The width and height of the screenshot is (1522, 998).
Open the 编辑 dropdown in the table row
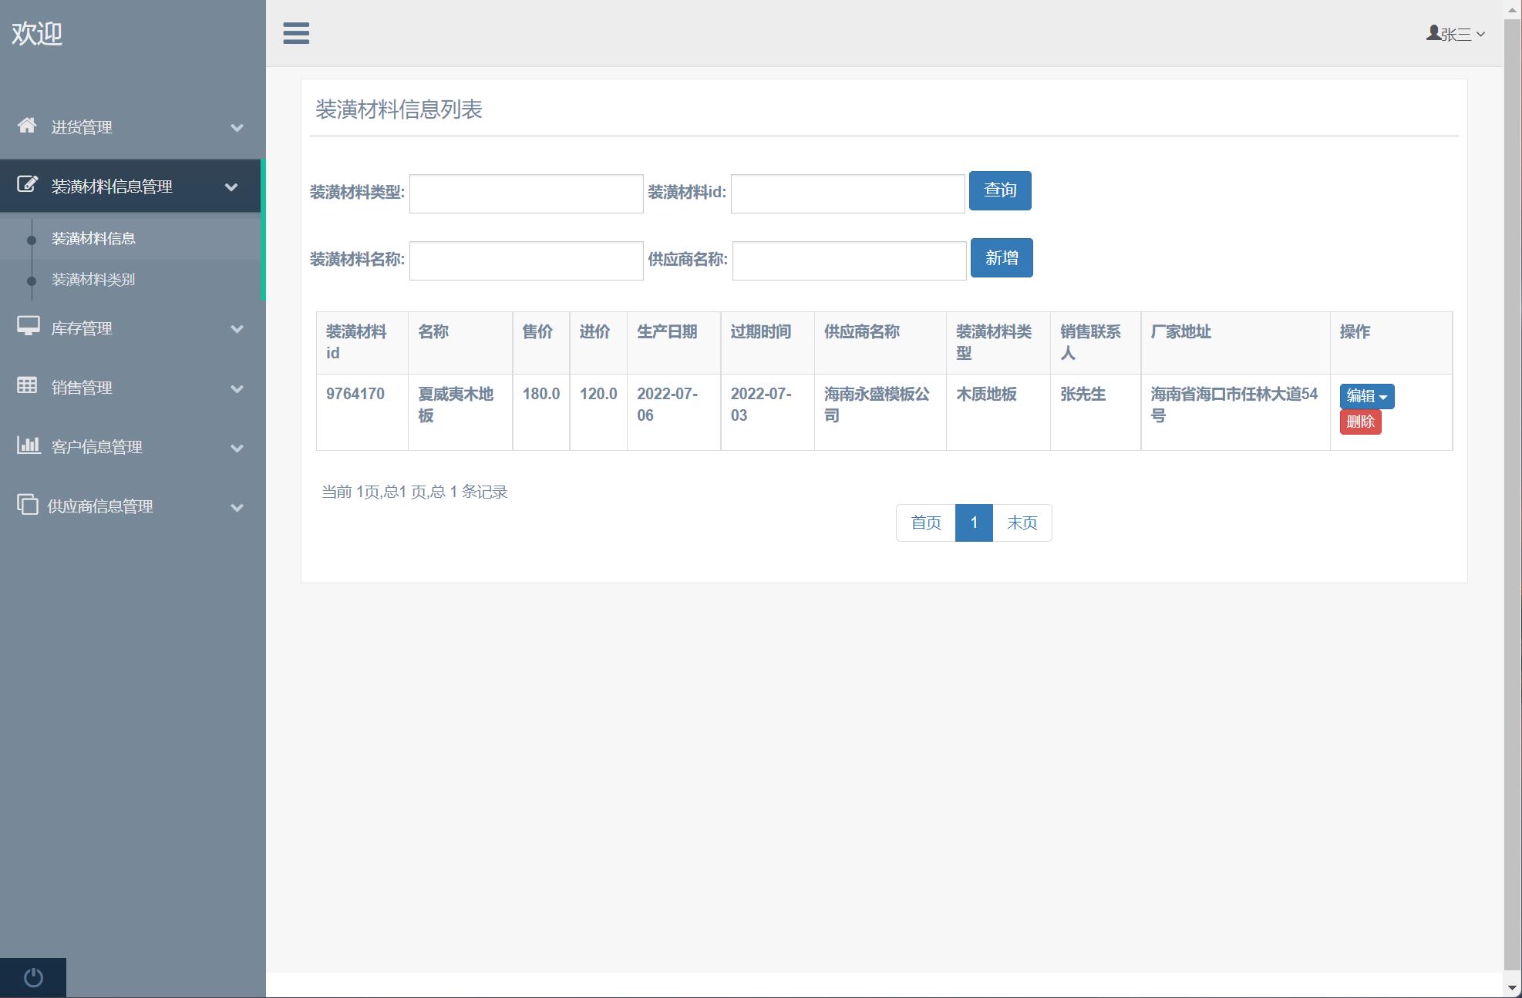point(1365,395)
